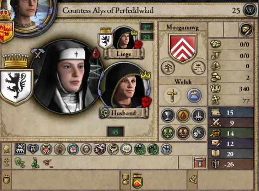Click the silver goblet icon
Image resolution: width=259 pixels, height=191 pixels.
click(168, 115)
